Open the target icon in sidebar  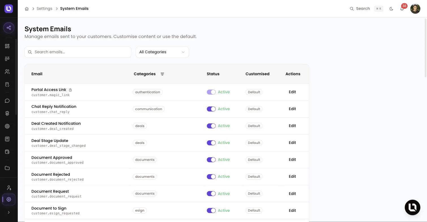point(7,126)
